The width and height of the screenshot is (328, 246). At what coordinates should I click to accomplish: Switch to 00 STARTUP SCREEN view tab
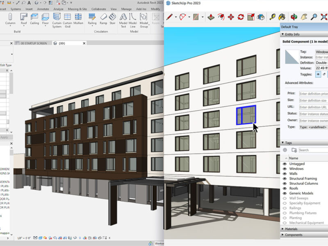pyautogui.click(x=34, y=43)
